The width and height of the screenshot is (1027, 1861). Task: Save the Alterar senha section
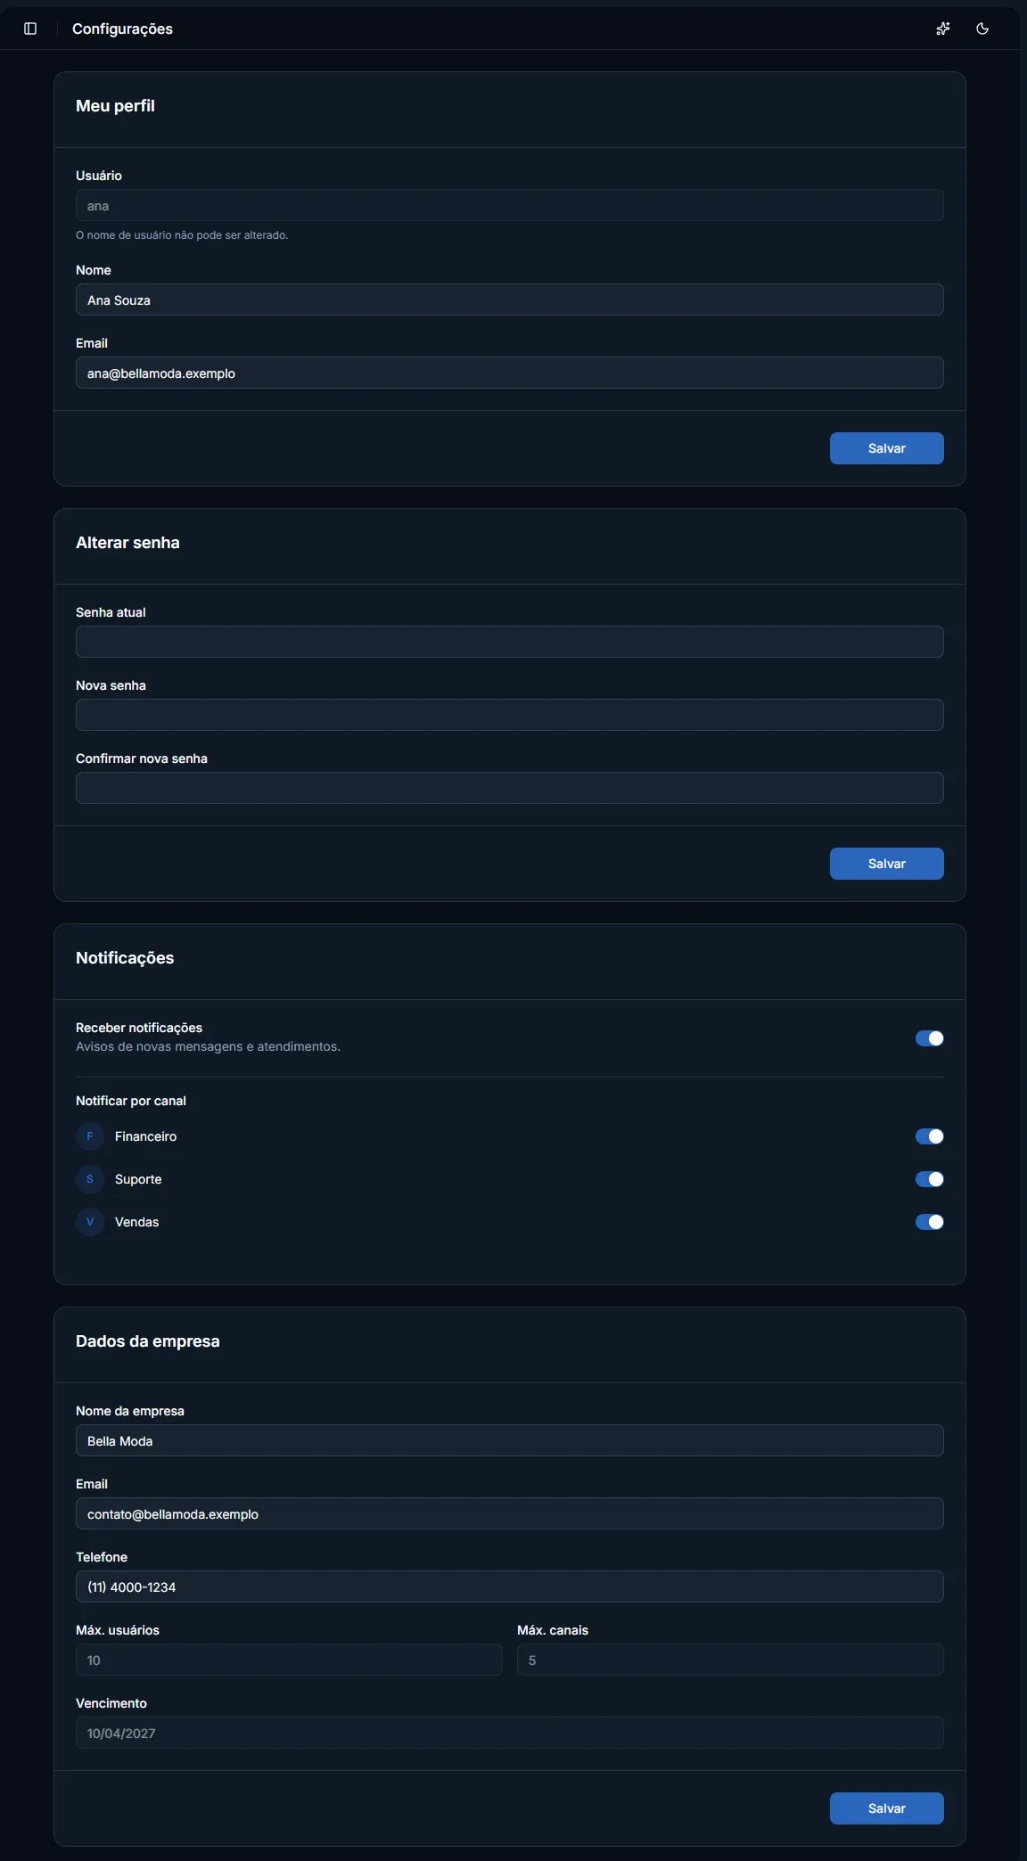(x=887, y=864)
